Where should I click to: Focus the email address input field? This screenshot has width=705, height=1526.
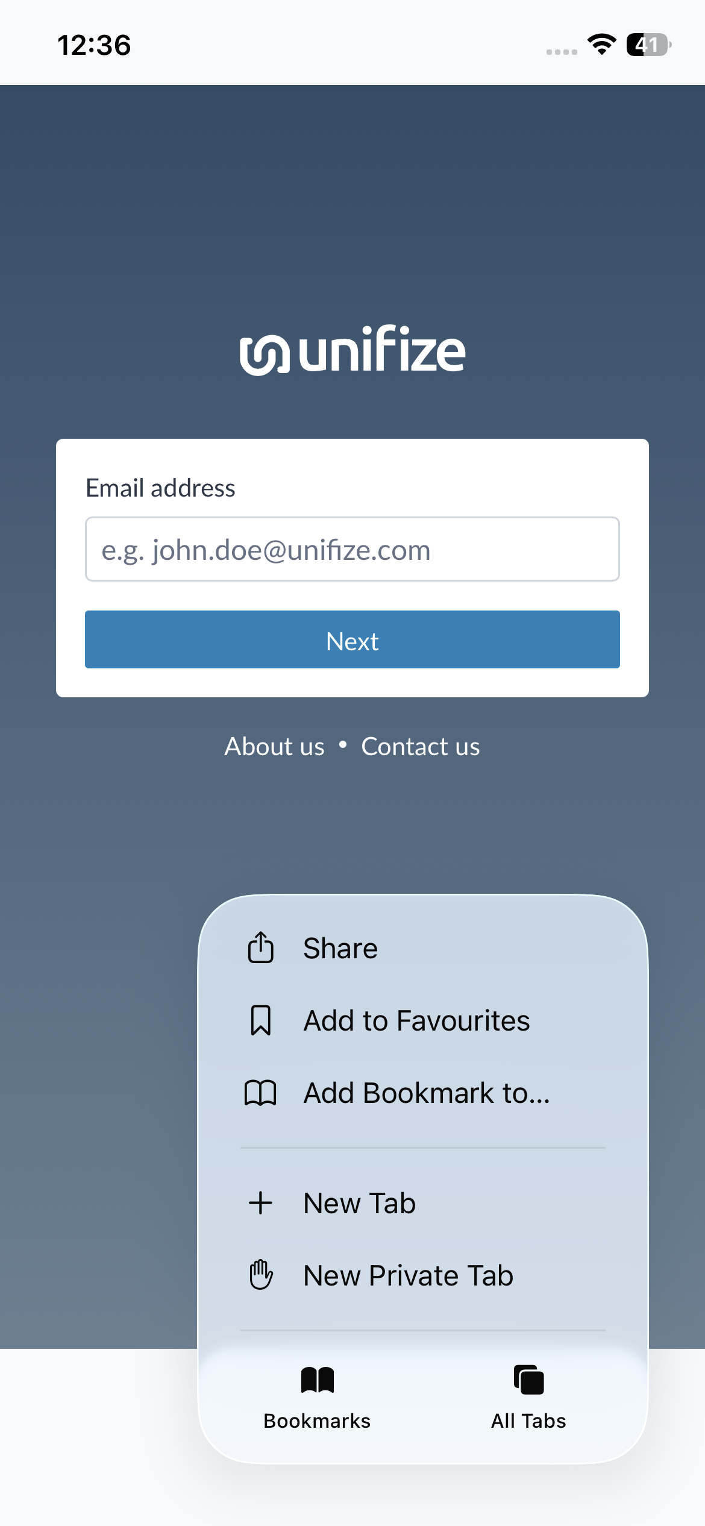[x=352, y=549]
